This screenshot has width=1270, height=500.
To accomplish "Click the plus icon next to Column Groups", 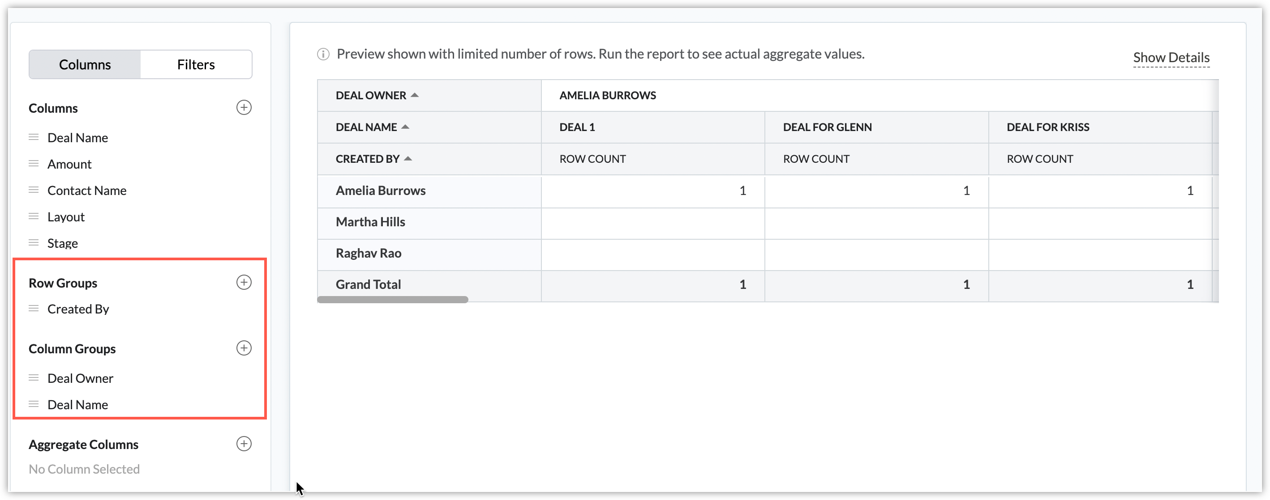I will click(244, 348).
